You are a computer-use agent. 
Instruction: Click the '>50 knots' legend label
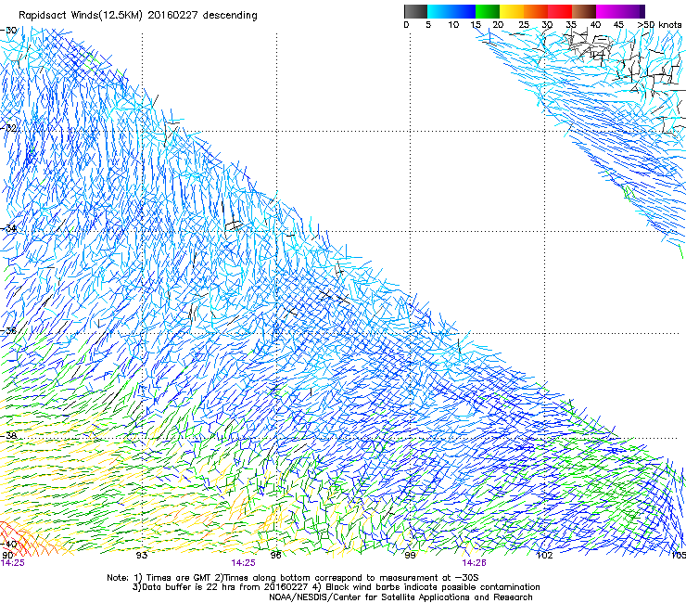[659, 25]
